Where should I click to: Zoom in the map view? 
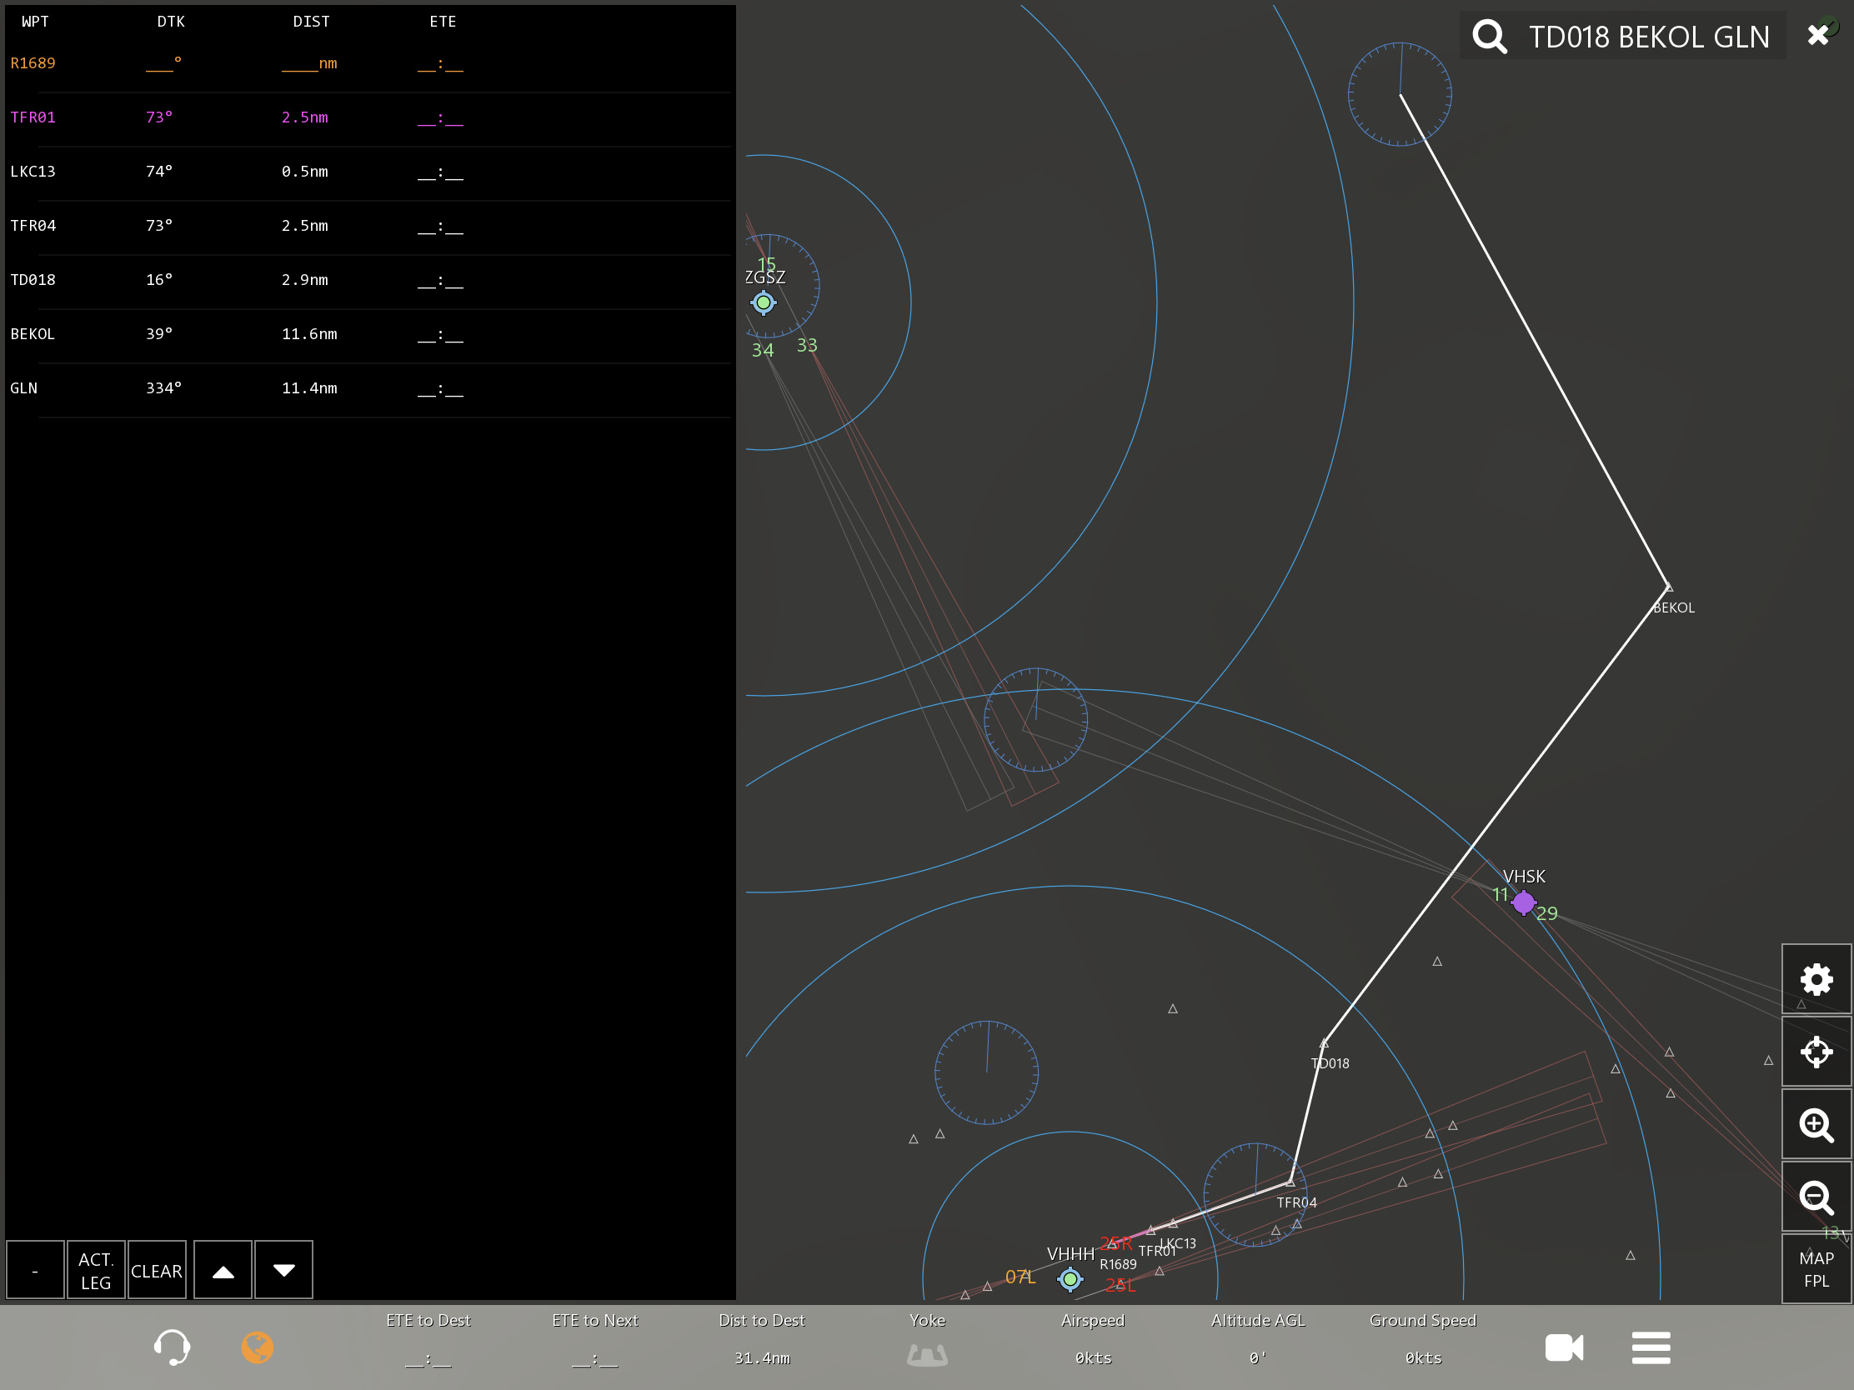[1816, 1124]
